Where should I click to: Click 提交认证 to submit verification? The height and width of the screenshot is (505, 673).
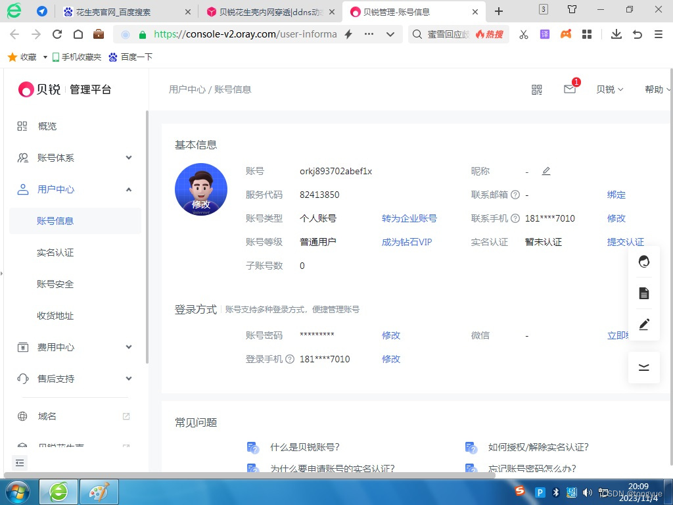(x=625, y=241)
